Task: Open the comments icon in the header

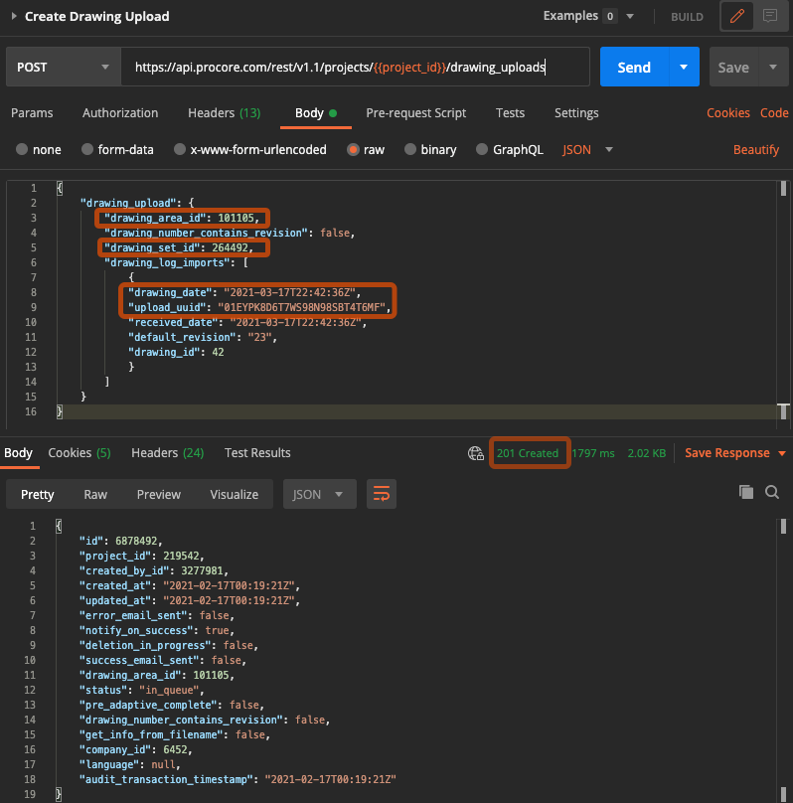Action: click(x=770, y=16)
